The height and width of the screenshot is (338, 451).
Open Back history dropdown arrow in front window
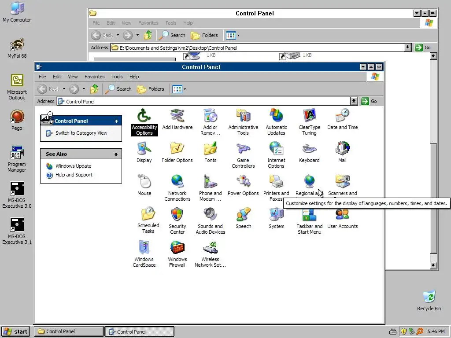(64, 89)
